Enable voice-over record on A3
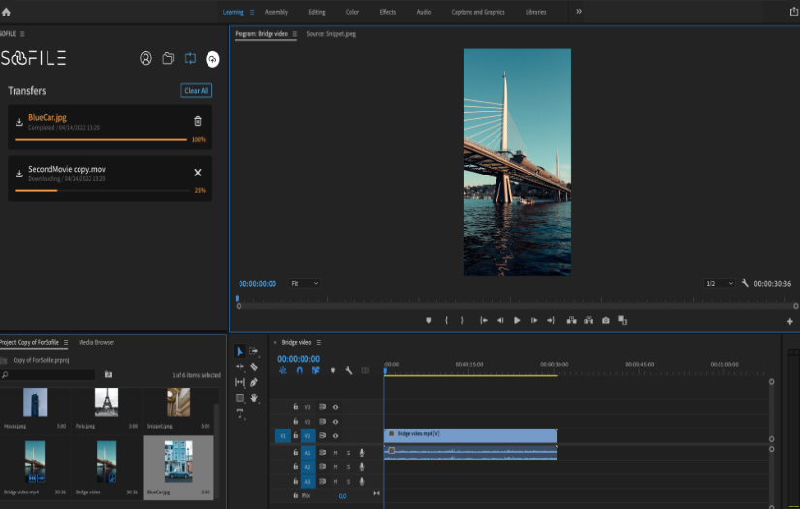800x509 pixels. (x=362, y=481)
